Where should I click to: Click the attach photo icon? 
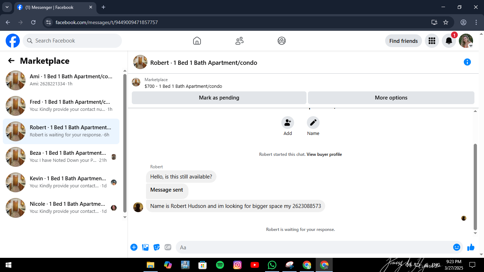tap(145, 247)
